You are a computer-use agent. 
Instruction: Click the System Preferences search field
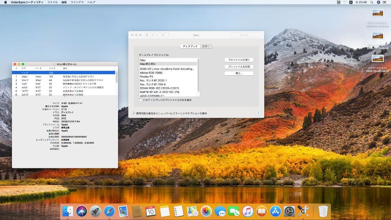tap(246, 35)
